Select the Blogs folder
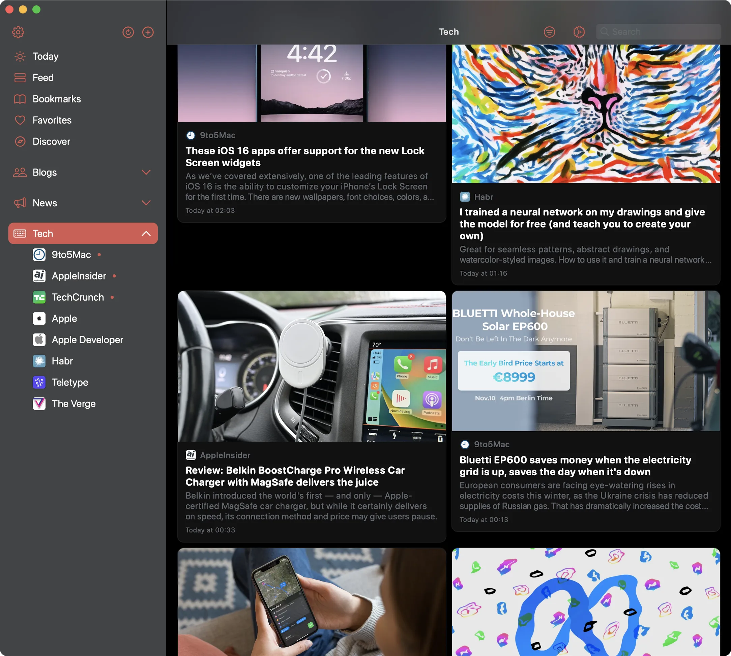This screenshot has height=656, width=731. 83,172
